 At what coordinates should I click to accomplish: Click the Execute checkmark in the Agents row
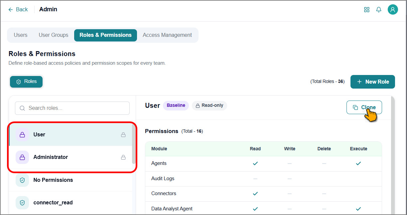point(358,164)
